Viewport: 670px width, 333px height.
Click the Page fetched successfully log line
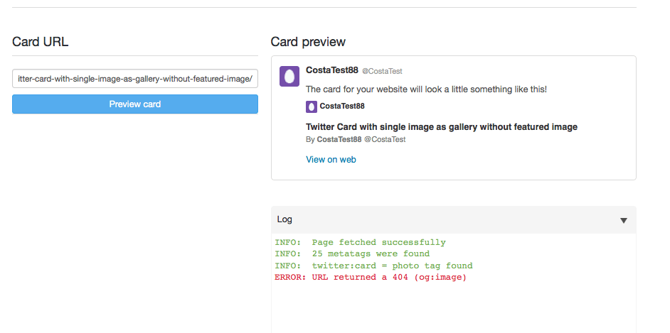pos(360,243)
